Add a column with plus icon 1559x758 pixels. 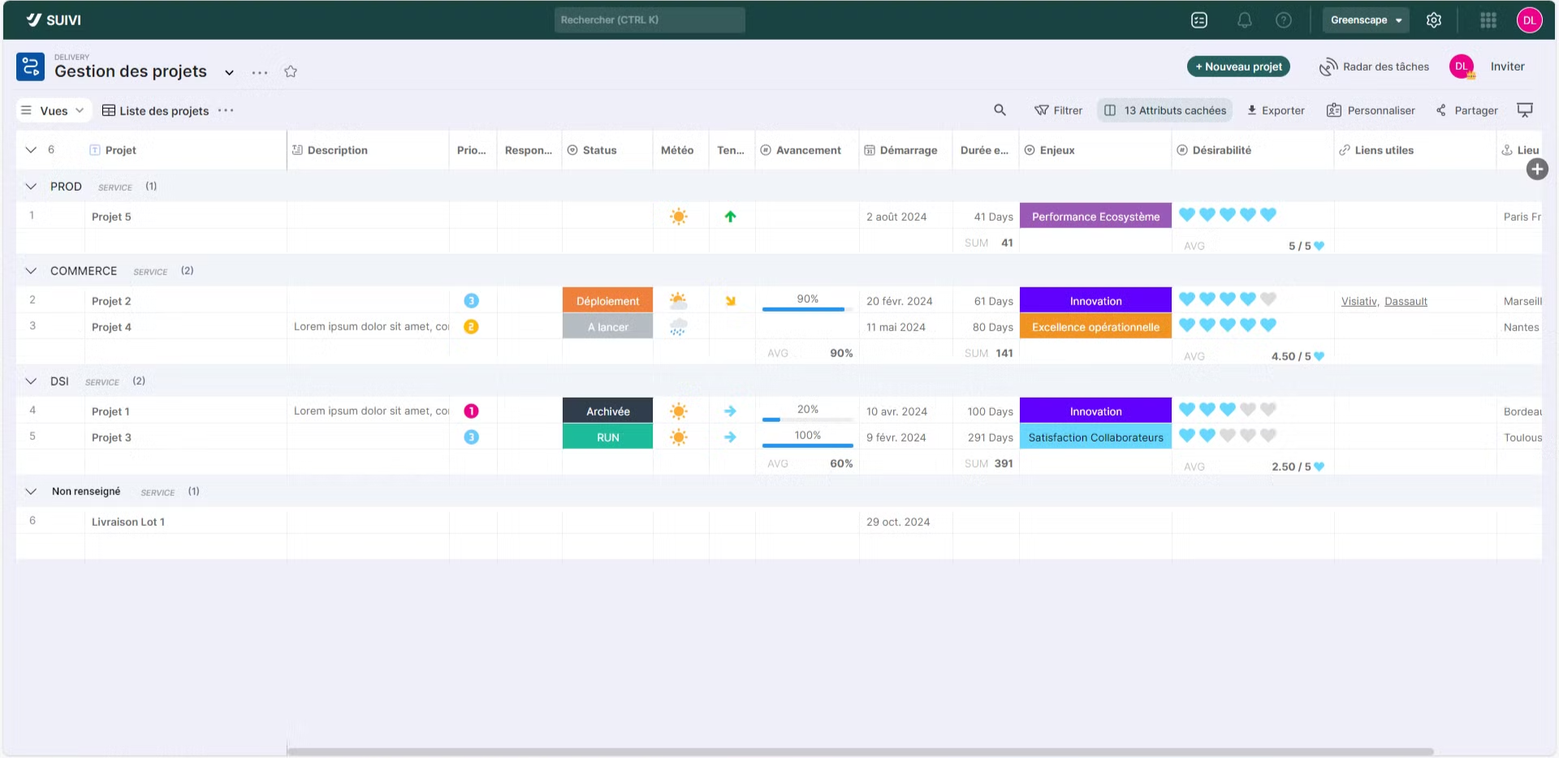click(1536, 169)
